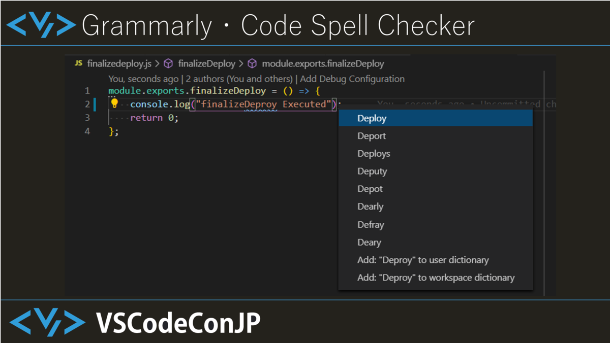Click the word "Executed" in the string
This screenshot has height=343, width=610.
pyautogui.click(x=304, y=105)
